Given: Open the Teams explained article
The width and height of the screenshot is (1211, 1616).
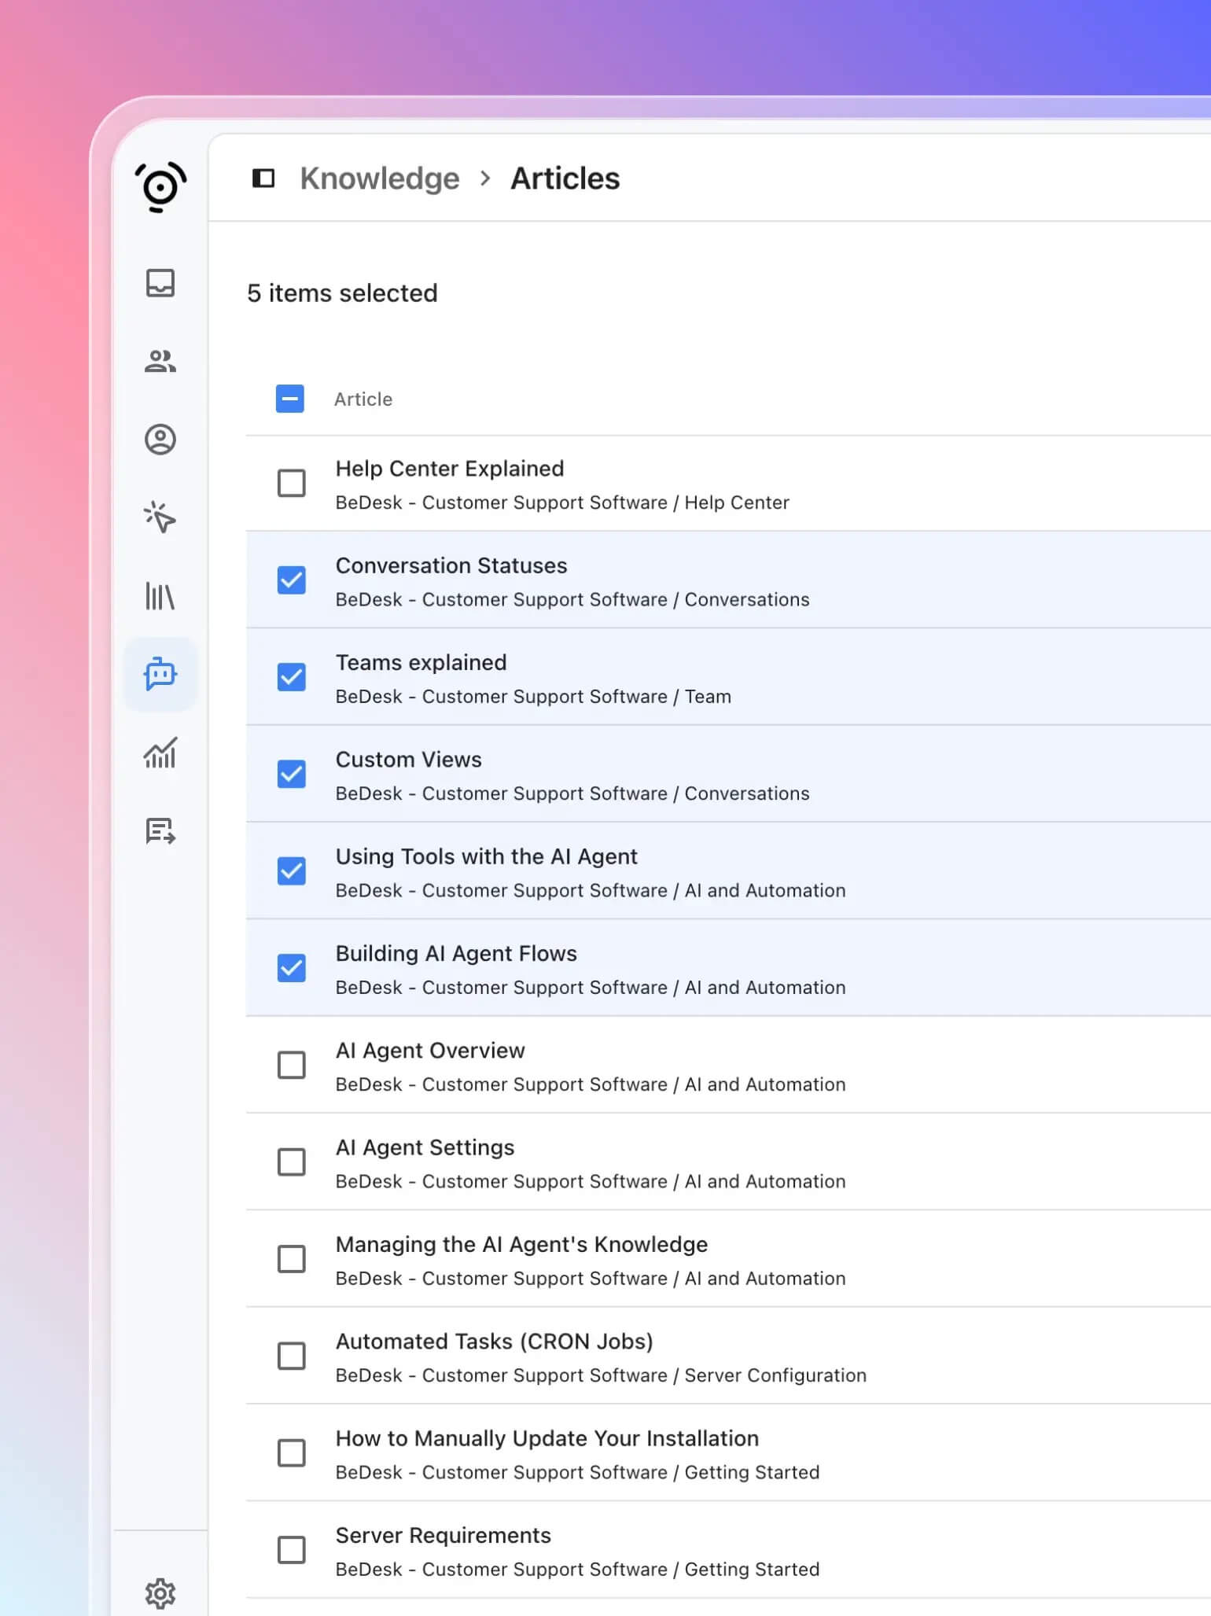Looking at the screenshot, I should (x=421, y=663).
